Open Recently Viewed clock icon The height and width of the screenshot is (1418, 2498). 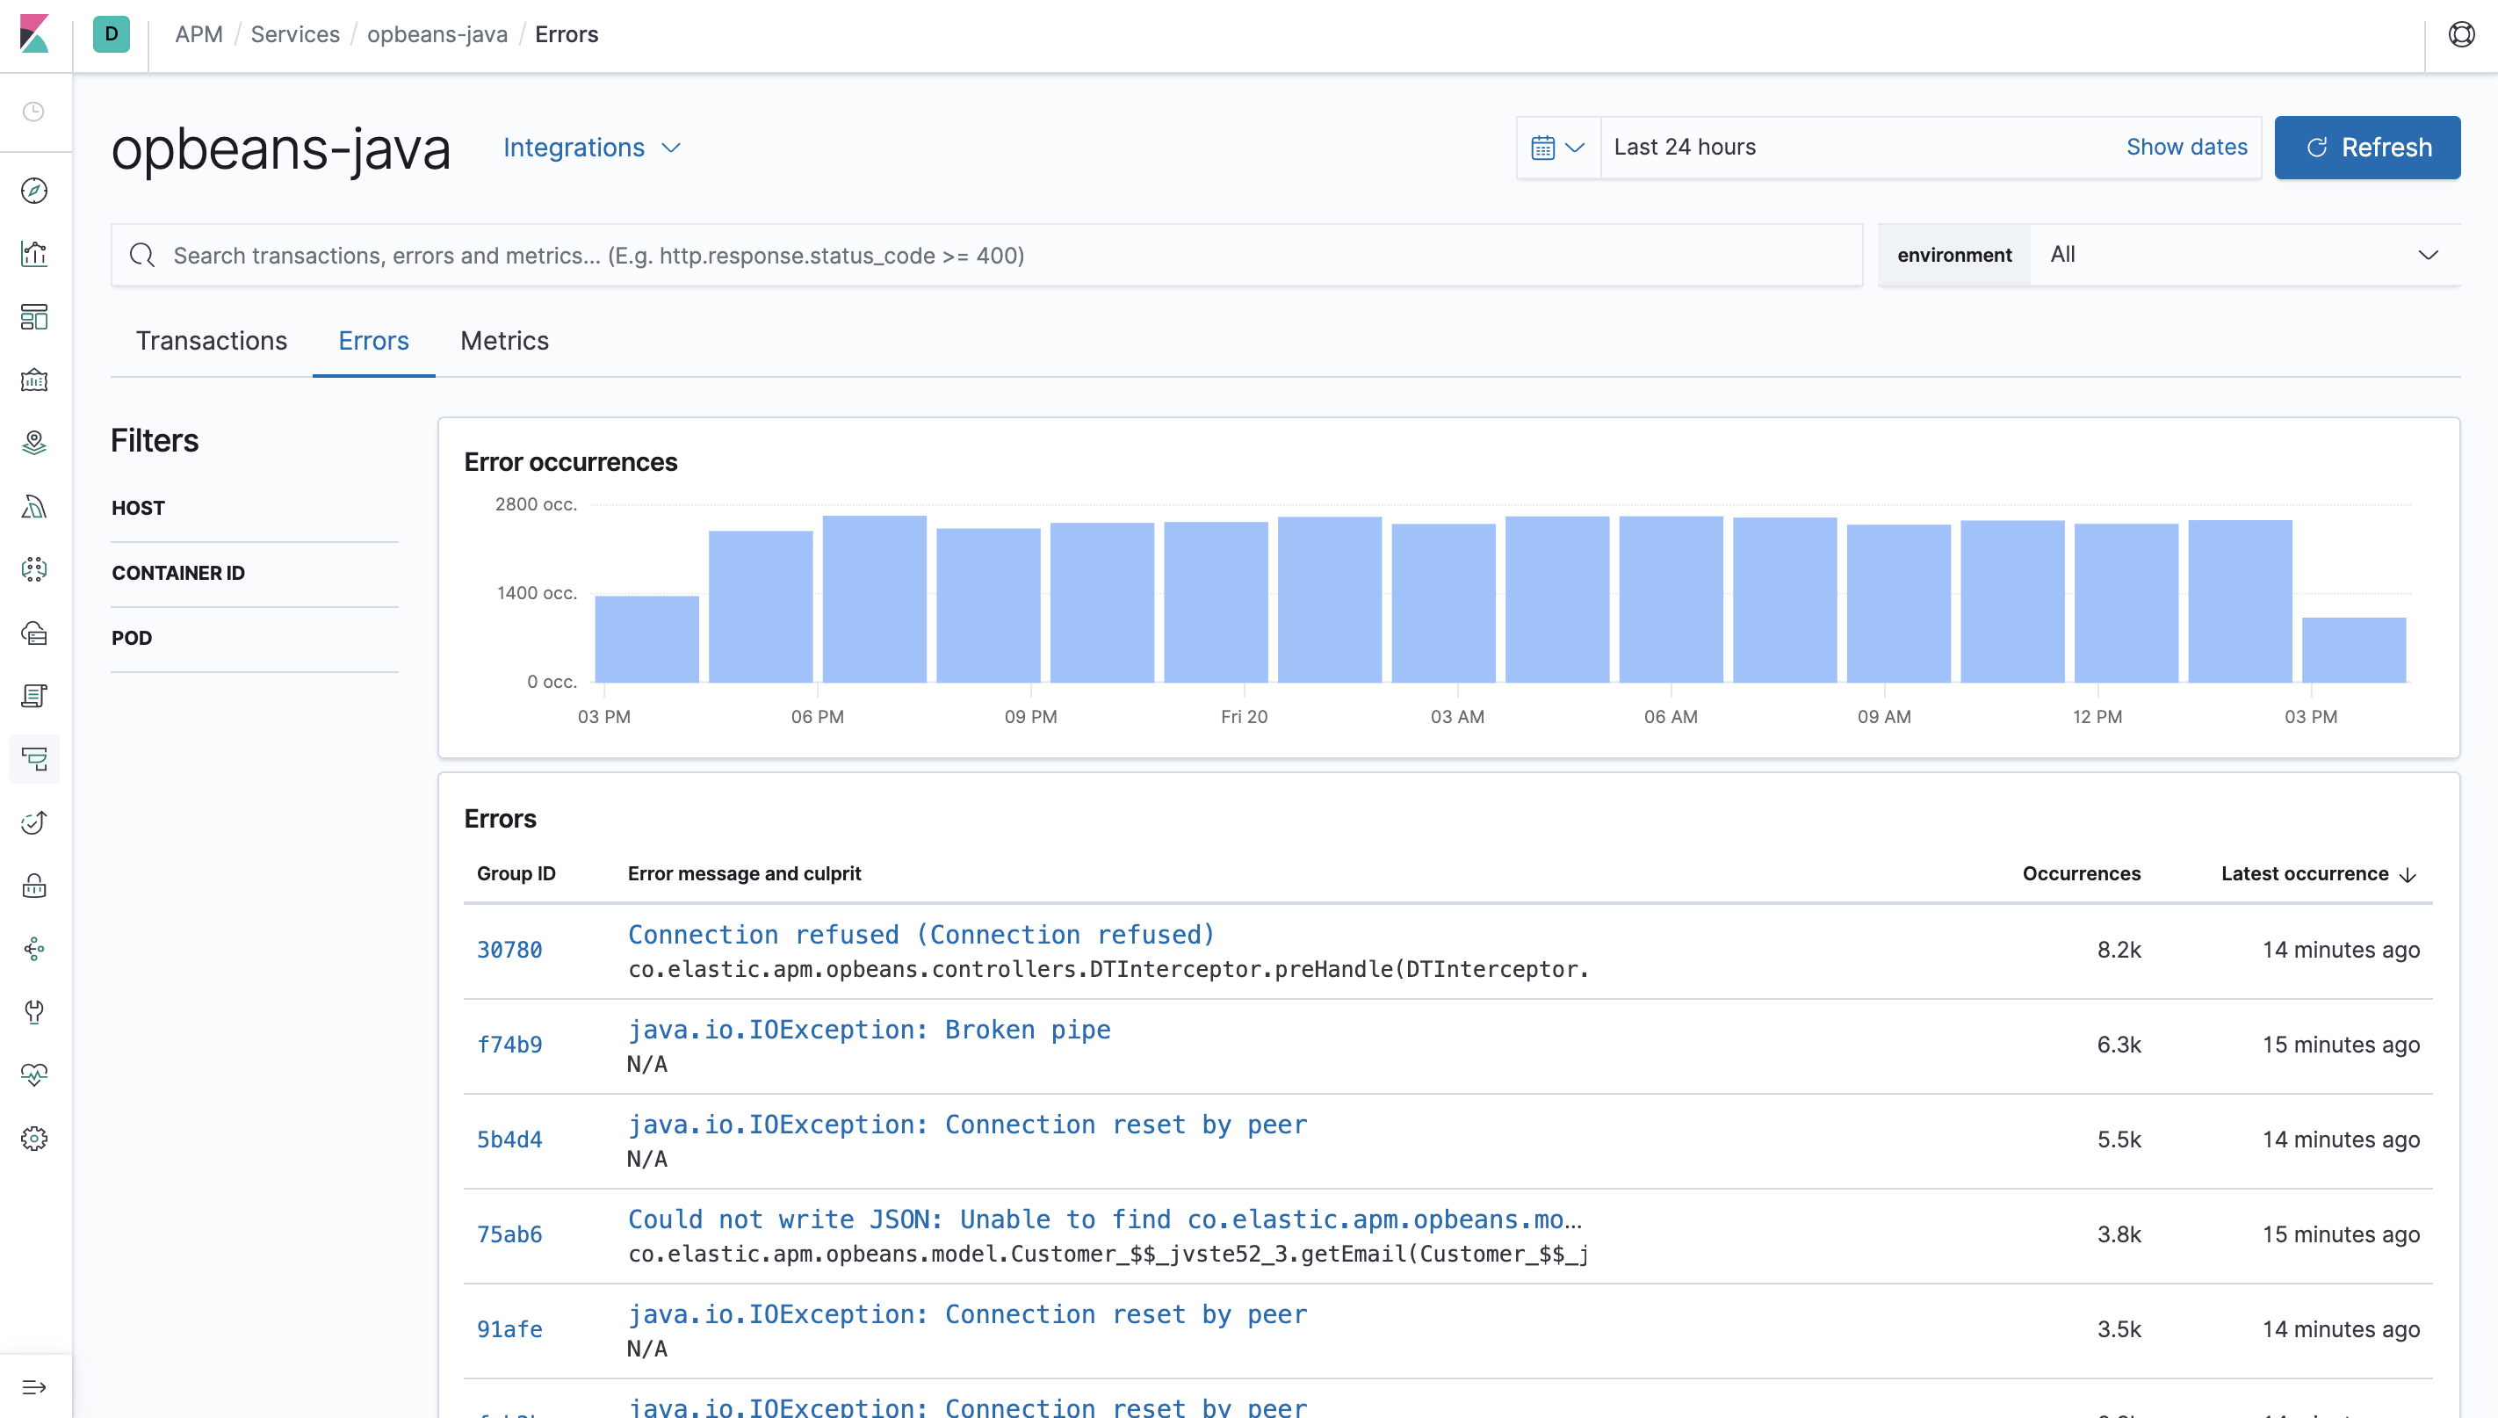click(x=34, y=112)
